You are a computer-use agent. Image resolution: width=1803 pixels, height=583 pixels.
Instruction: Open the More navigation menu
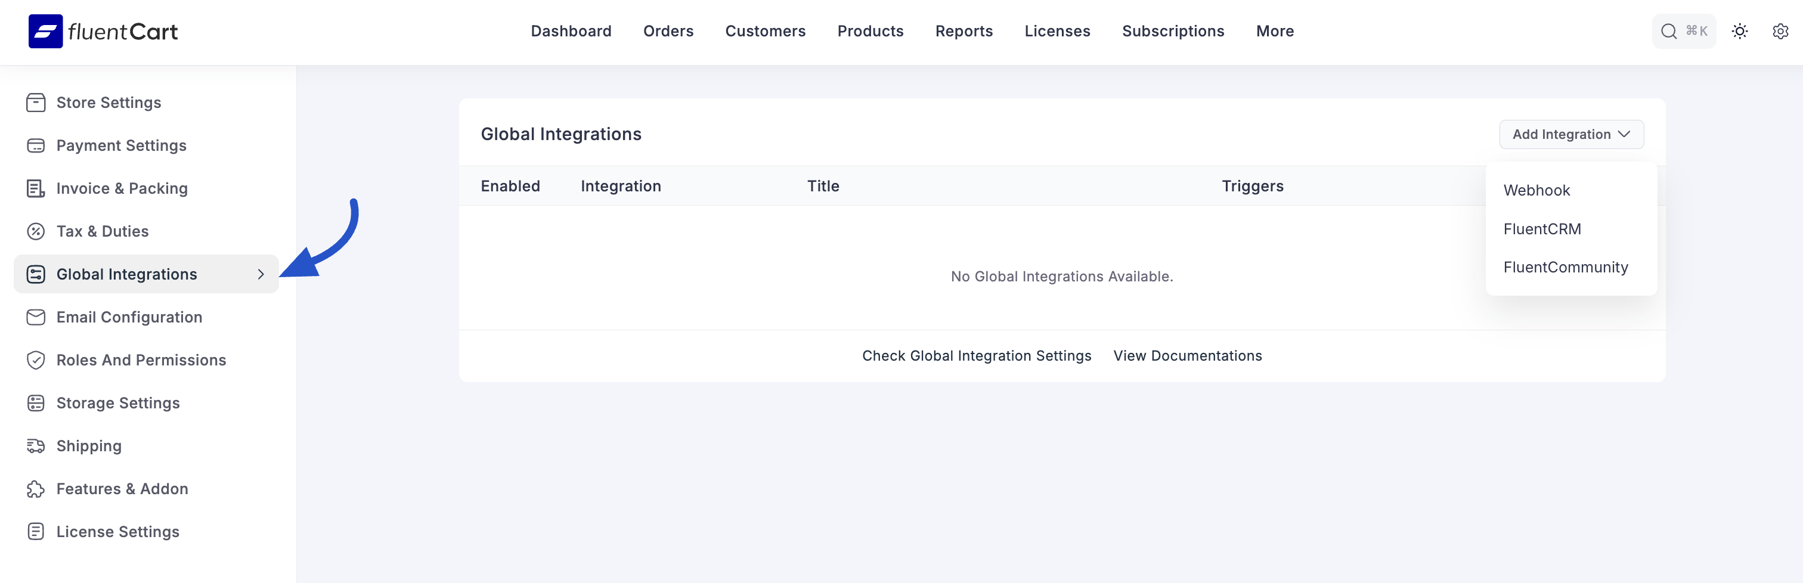coord(1275,31)
